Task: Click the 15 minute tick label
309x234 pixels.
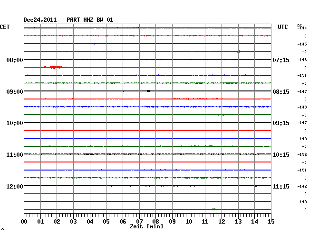Action: 270,222
